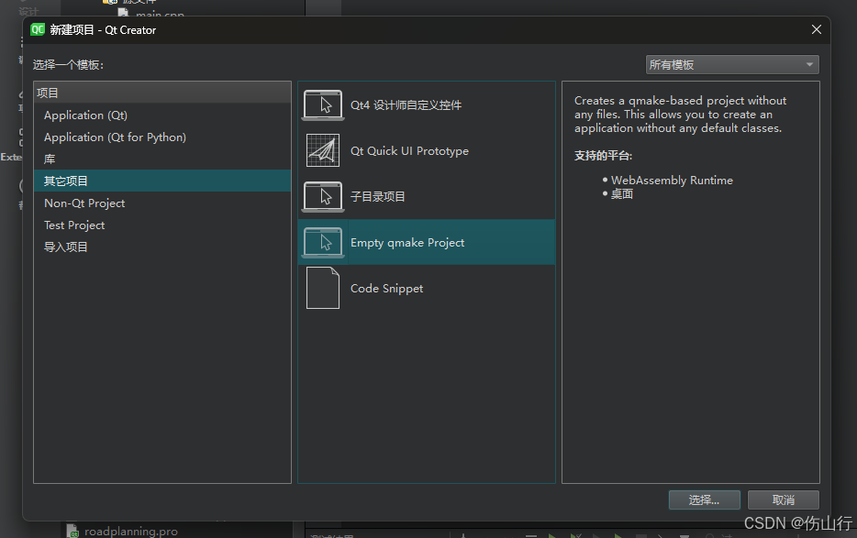Click the Qt Quick UI Prototype paper plane icon
This screenshot has height=538, width=857.
(x=323, y=150)
